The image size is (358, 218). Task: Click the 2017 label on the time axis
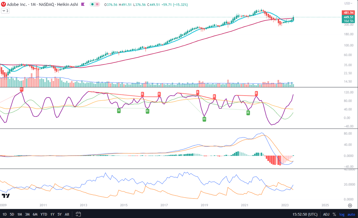click(x=164, y=205)
